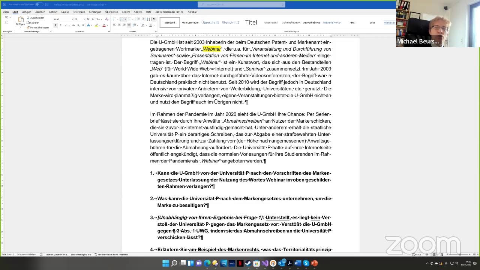Open the Zwischenablage dialog launcher
The width and height of the screenshot is (480, 270).
pyautogui.click(x=51, y=31)
